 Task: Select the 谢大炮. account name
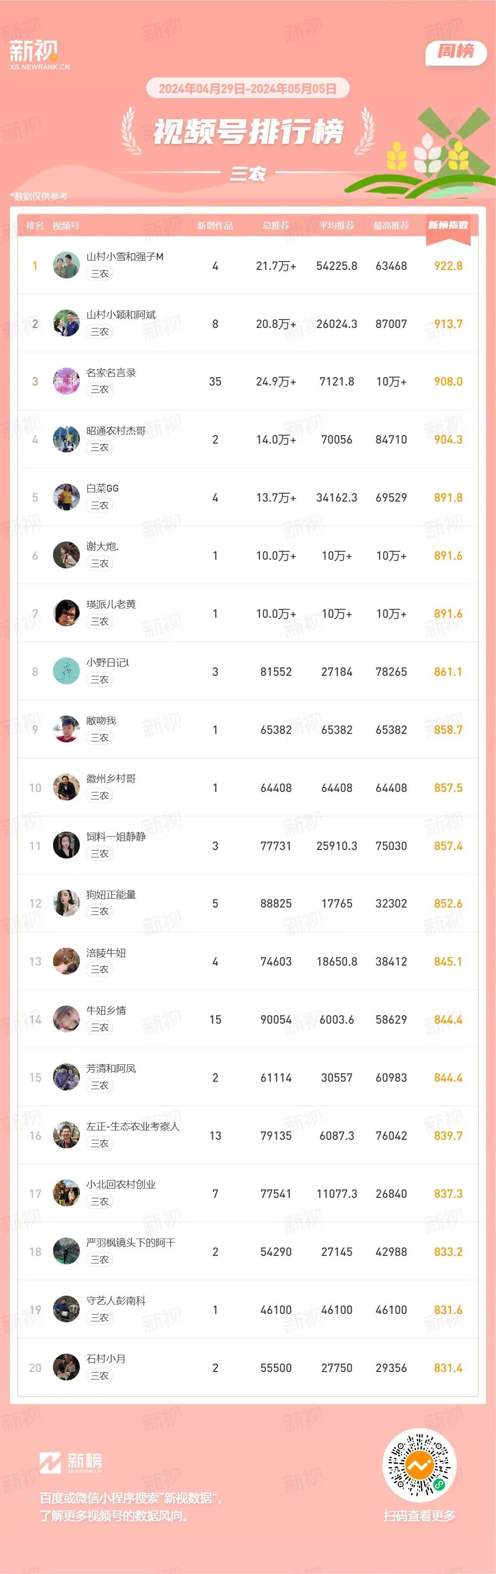coord(103,546)
